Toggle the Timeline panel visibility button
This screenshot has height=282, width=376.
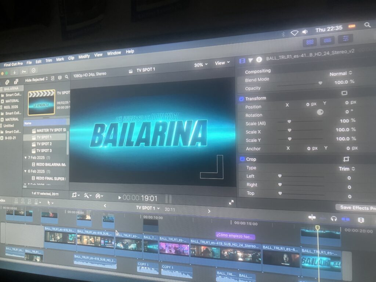point(327,40)
